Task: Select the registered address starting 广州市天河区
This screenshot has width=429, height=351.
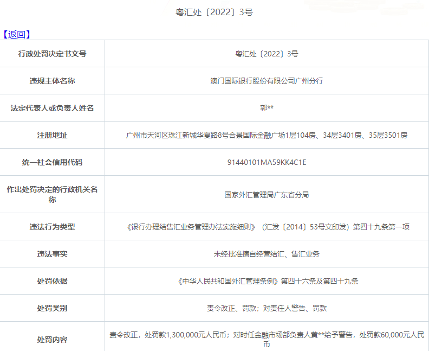Action: (266, 135)
